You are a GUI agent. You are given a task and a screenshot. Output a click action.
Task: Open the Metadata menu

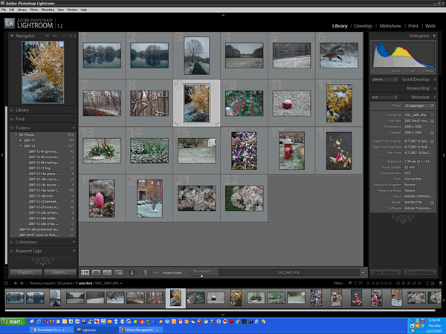[x=48, y=10]
